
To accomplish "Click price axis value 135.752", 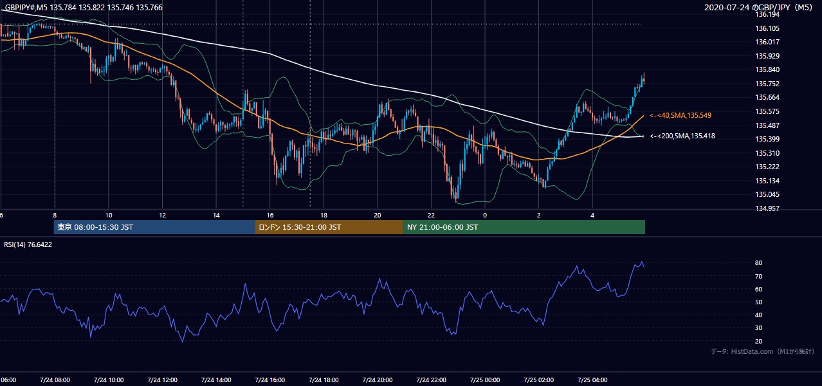I will tap(767, 84).
